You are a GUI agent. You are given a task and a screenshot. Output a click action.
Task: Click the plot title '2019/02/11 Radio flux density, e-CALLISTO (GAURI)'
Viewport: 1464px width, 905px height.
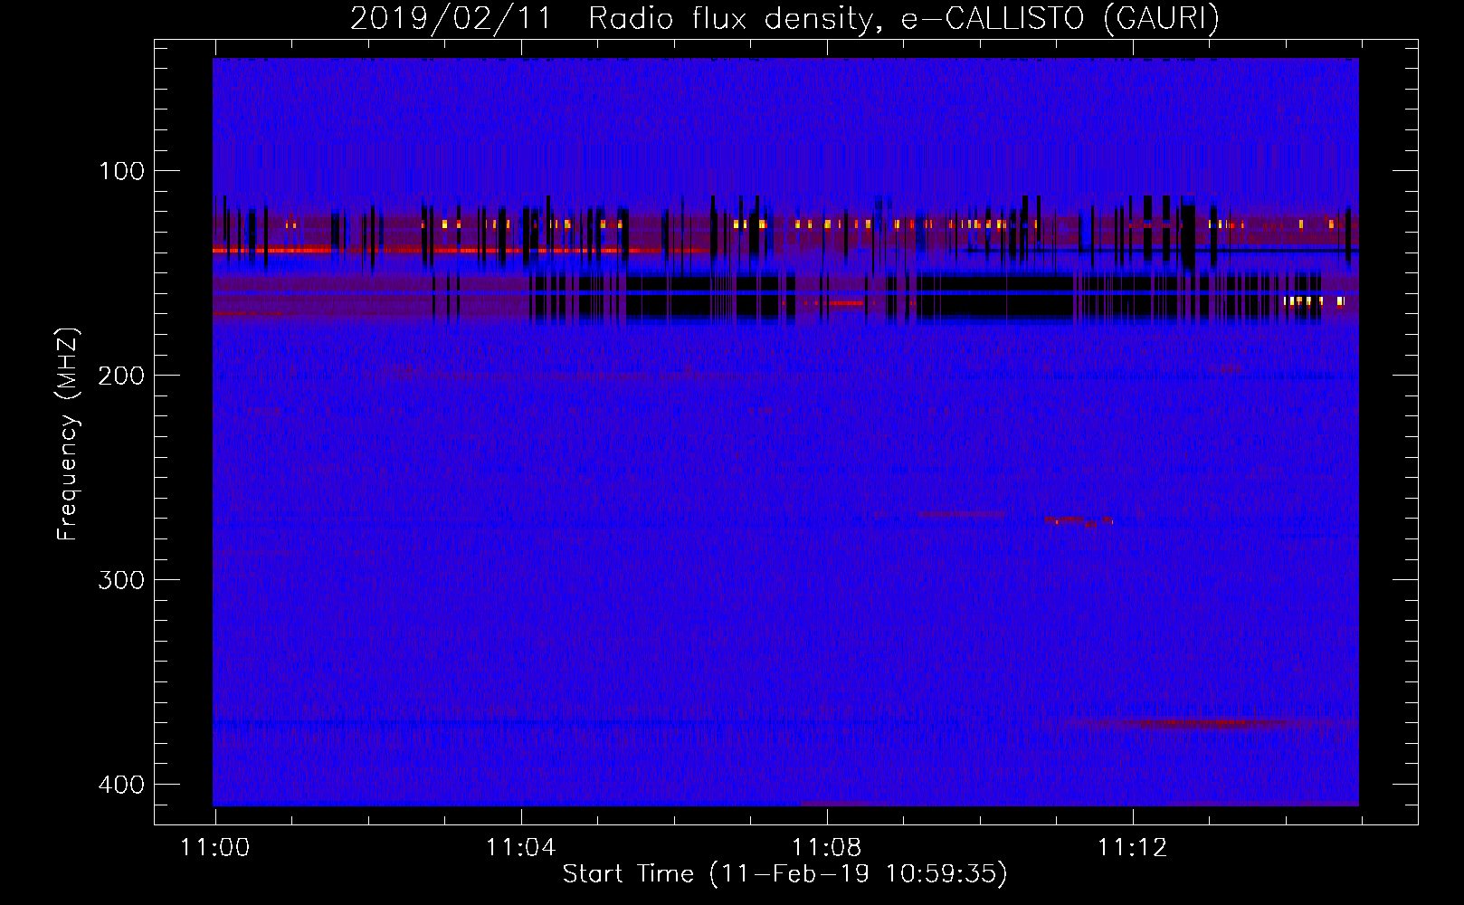pyautogui.click(x=784, y=19)
